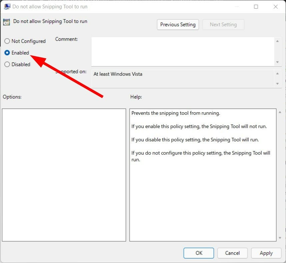This screenshot has width=286, height=263.
Task: Close the dialog with the X button
Action: [x=276, y=7]
